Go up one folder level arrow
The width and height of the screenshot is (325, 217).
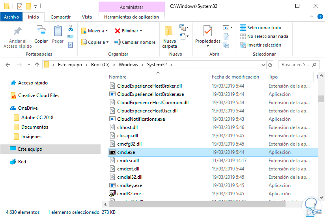click(37, 65)
